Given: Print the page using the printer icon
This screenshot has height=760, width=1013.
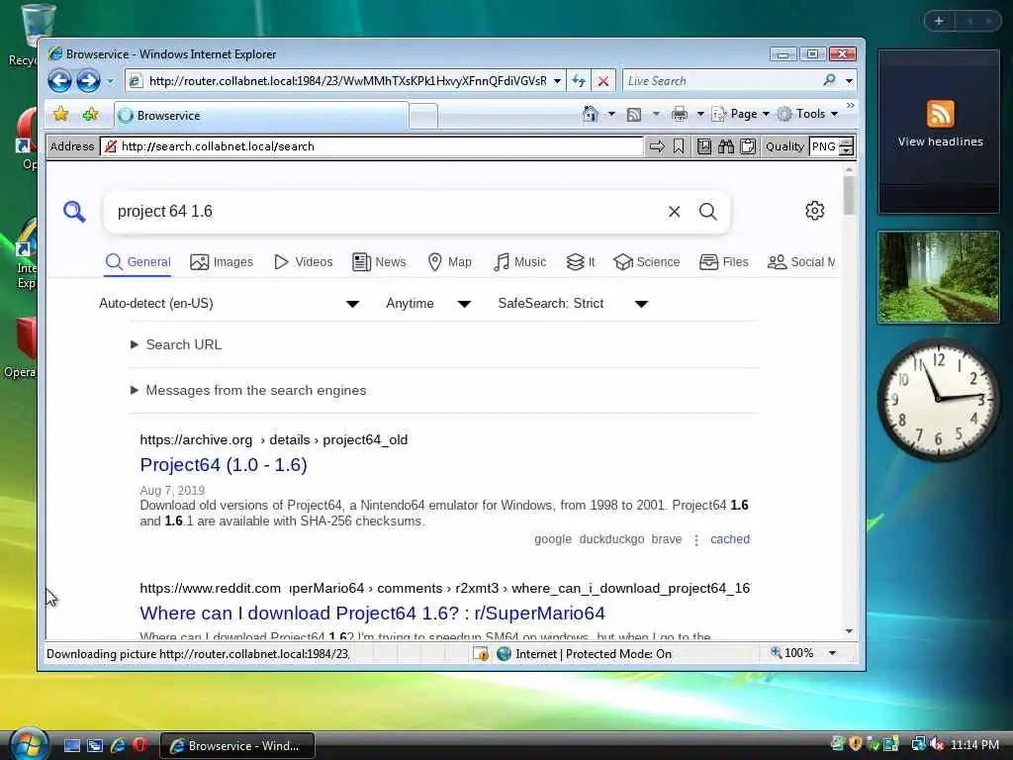Looking at the screenshot, I should [679, 115].
